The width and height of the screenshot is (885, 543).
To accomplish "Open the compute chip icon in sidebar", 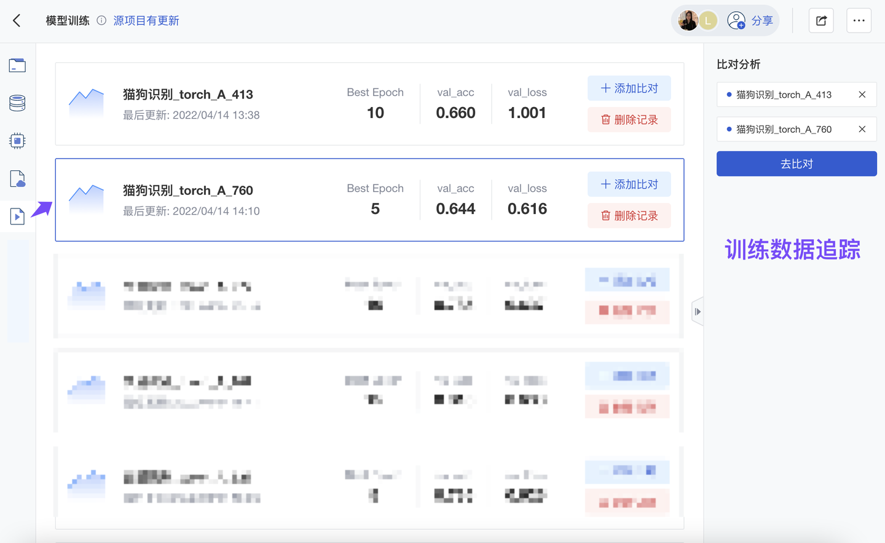I will click(17, 140).
